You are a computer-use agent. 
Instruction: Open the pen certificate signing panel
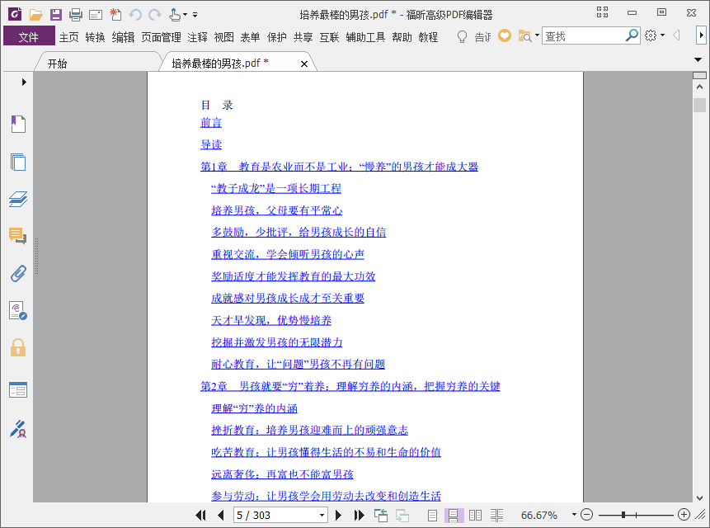(18, 429)
